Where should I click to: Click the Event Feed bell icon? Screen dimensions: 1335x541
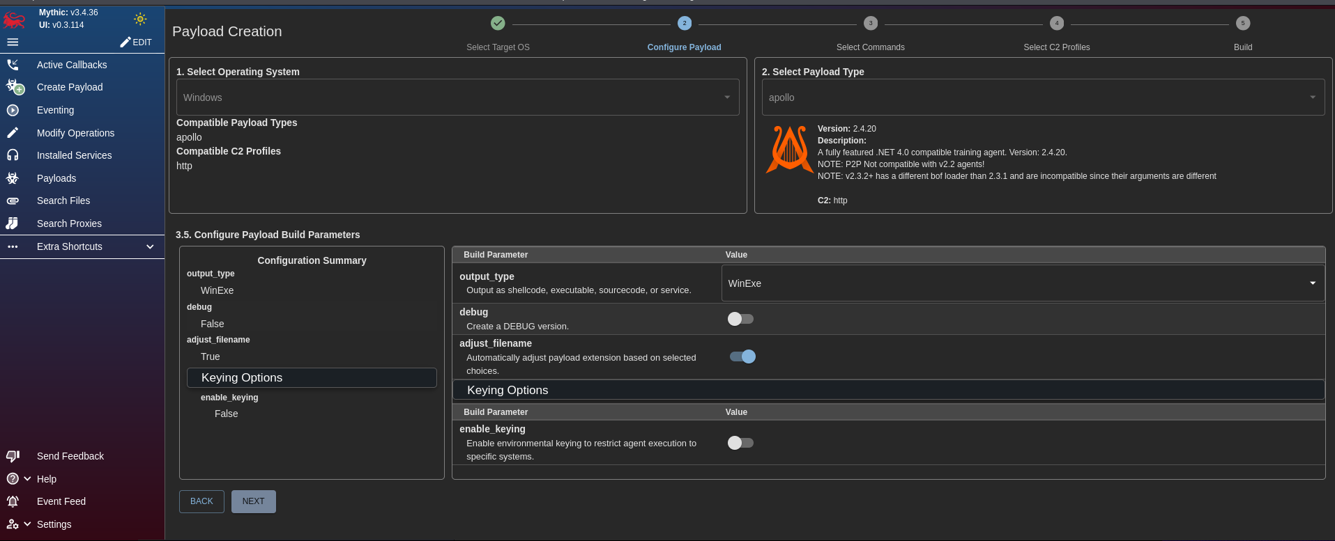(x=13, y=501)
